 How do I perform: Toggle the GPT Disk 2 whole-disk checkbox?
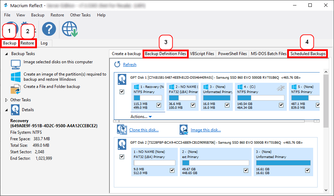122,157
